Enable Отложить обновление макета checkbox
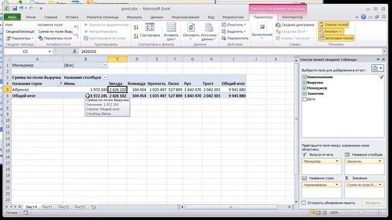The width and height of the screenshot is (392, 220). (x=304, y=203)
